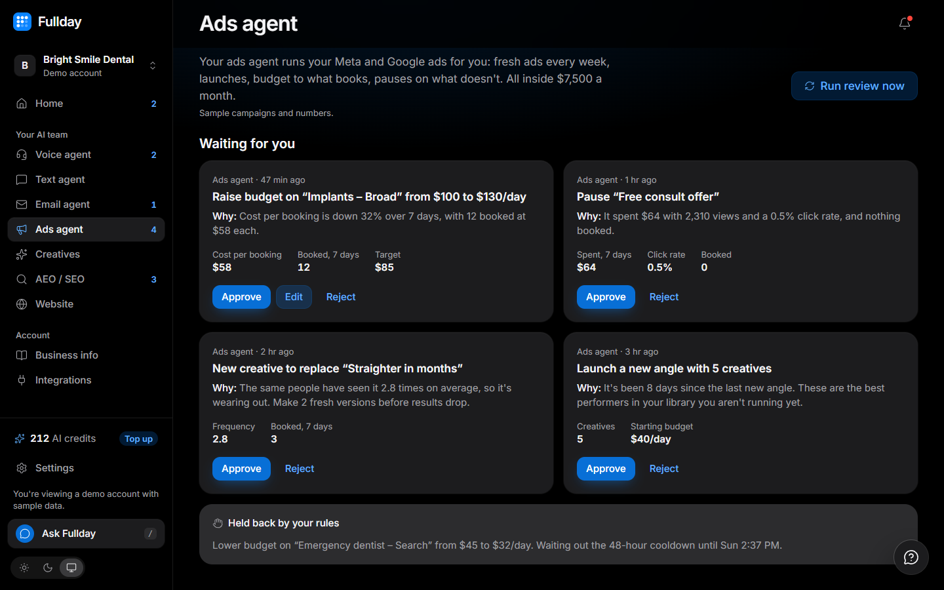Click the envelope icon beside Email agent
The width and height of the screenshot is (944, 590).
pos(22,205)
